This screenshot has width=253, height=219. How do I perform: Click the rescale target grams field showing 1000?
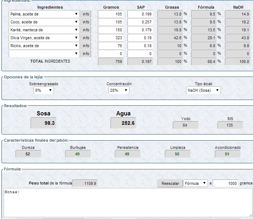point(226,183)
